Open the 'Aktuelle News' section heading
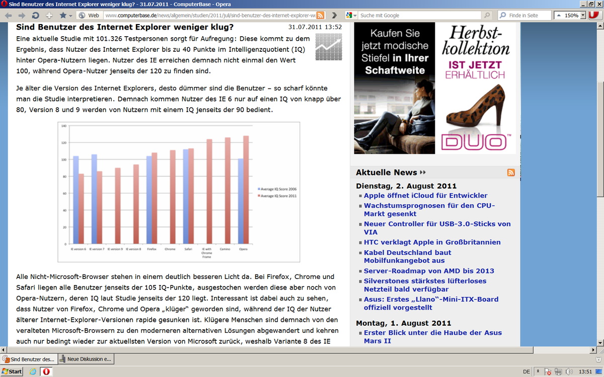The width and height of the screenshot is (604, 377). [x=387, y=172]
